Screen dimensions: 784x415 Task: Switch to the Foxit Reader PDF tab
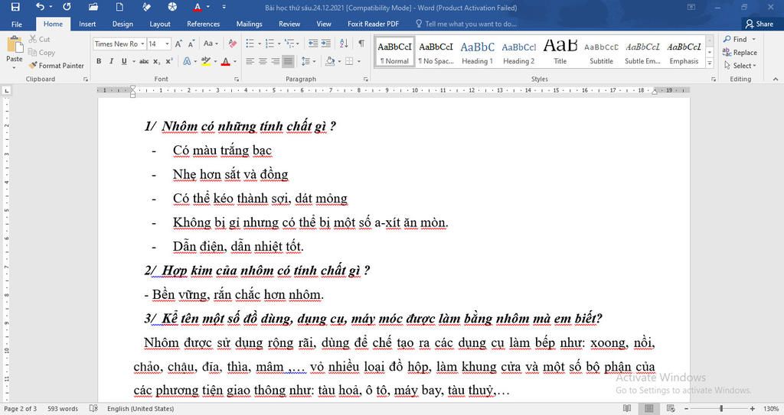click(373, 24)
